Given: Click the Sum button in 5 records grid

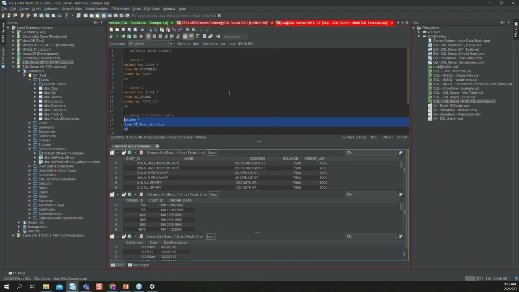Looking at the screenshot, I should [x=210, y=236].
